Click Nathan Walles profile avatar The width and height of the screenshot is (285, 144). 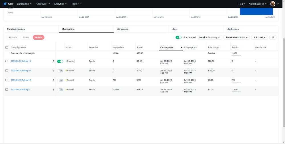273,4
